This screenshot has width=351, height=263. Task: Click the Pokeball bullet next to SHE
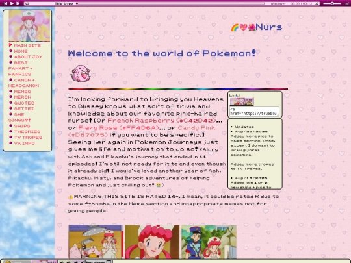10,114
